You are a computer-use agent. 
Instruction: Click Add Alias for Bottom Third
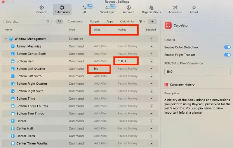point(100,98)
